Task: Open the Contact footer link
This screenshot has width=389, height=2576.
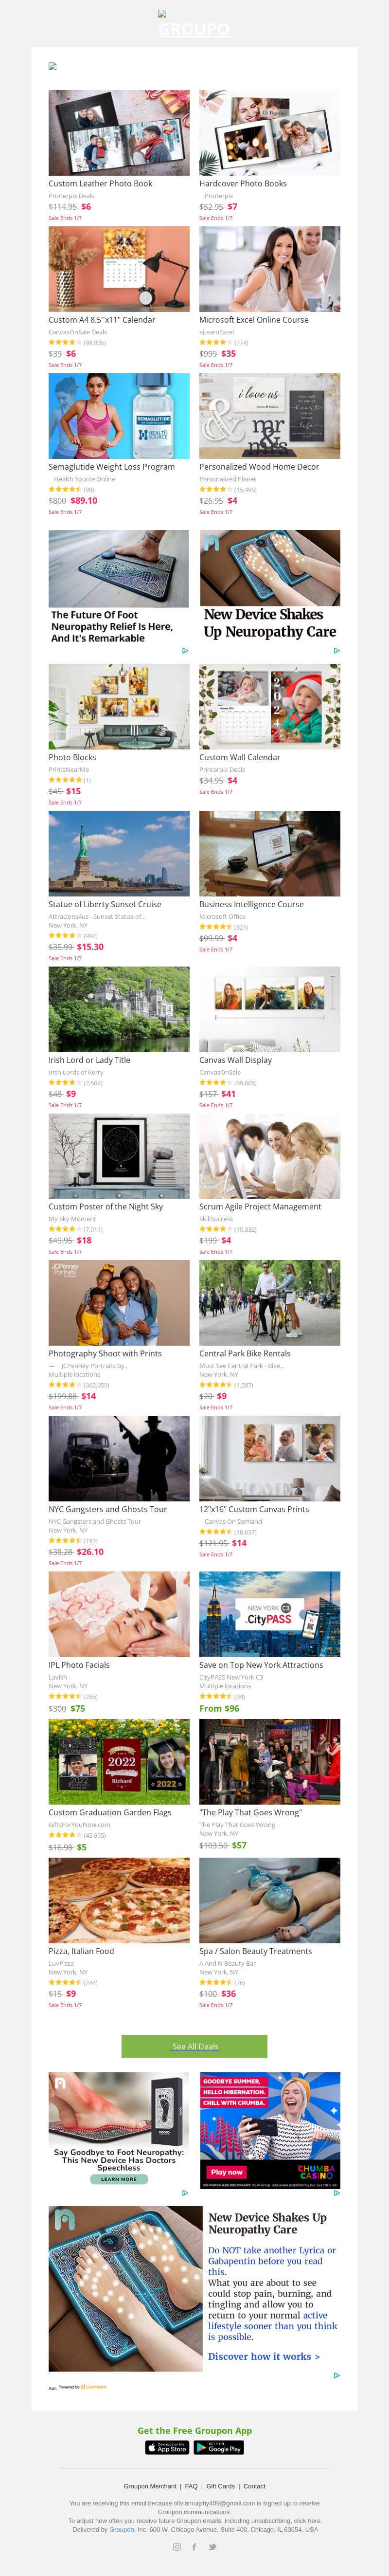Action: tap(255, 2485)
